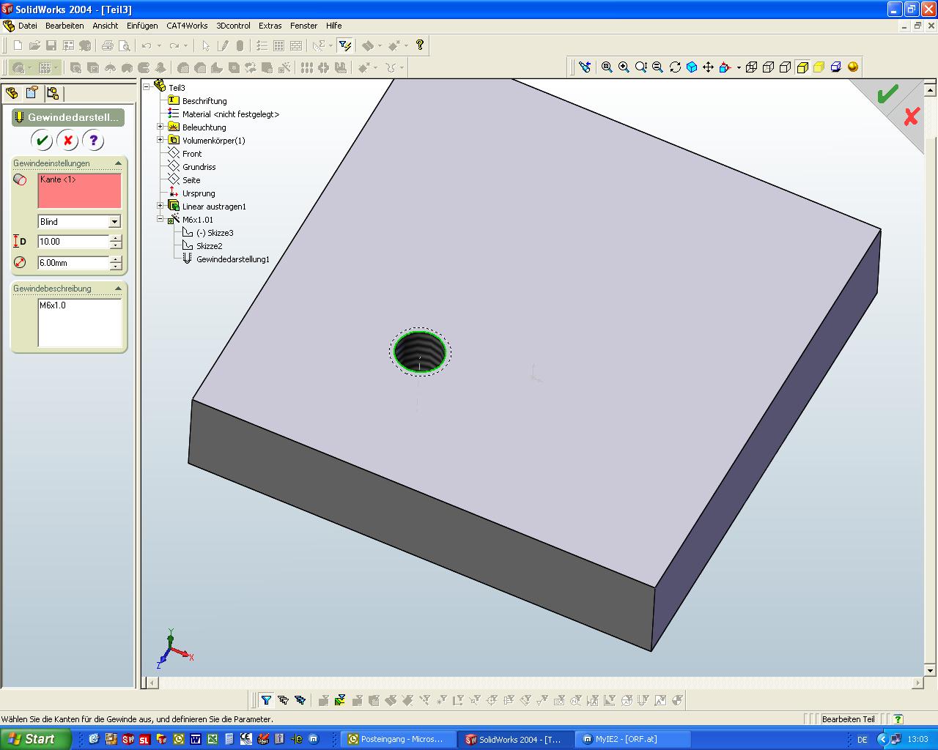Collapse the Gewindeeinstellungen section
938x750 pixels.
[x=117, y=163]
